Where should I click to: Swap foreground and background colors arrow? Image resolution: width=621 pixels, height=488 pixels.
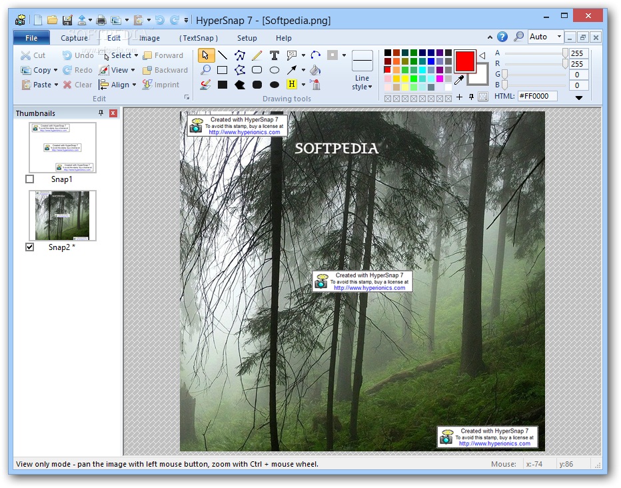(482, 55)
